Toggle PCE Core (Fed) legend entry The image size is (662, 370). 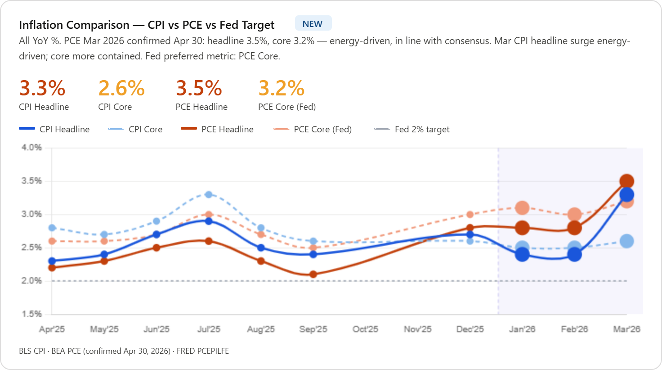pos(313,129)
